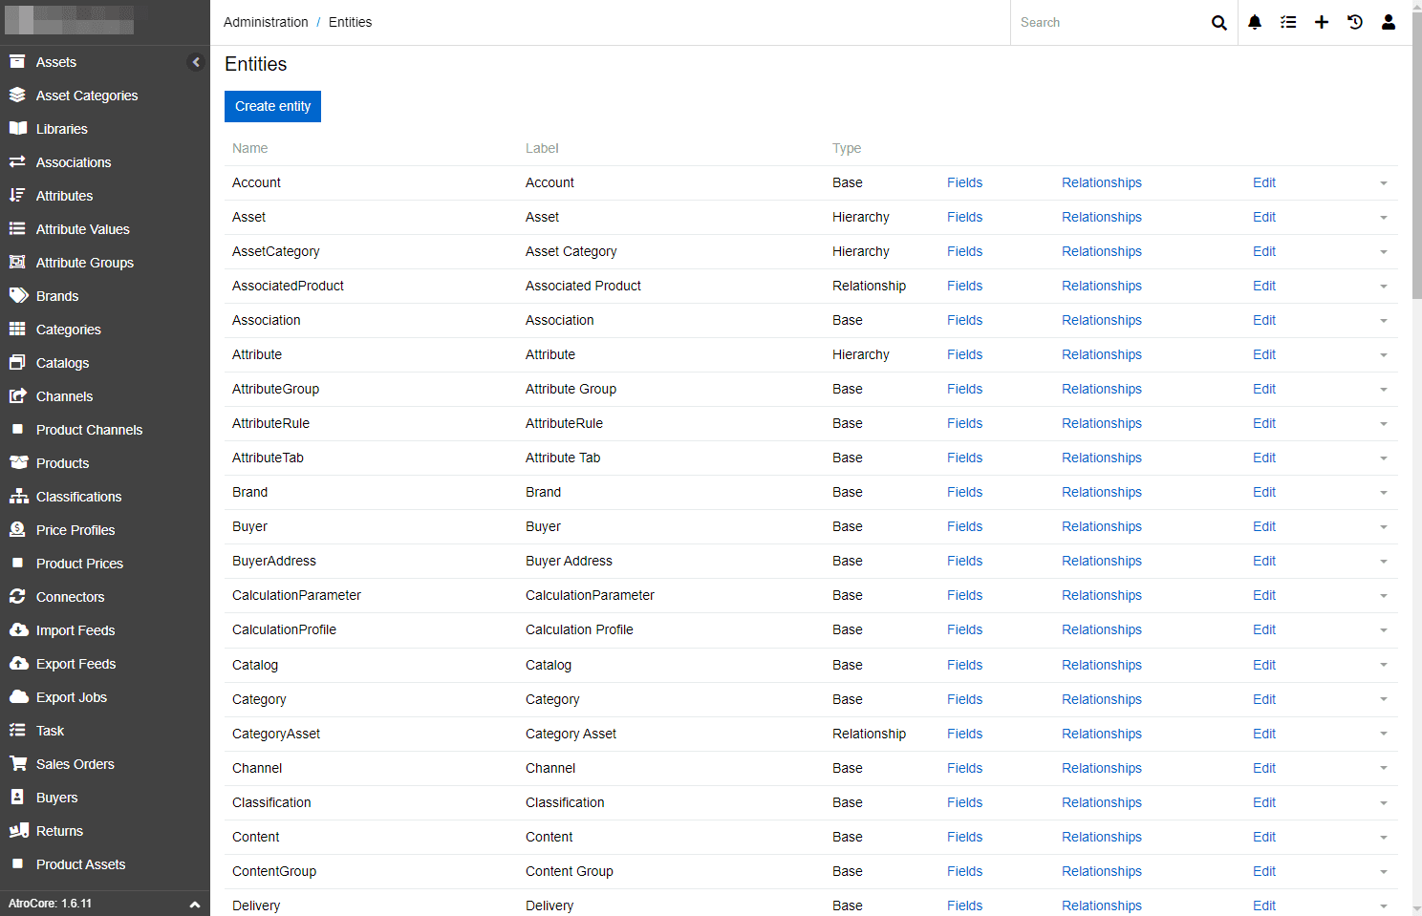Expand the row dropdown for Account
The width and height of the screenshot is (1422, 916).
click(1383, 183)
